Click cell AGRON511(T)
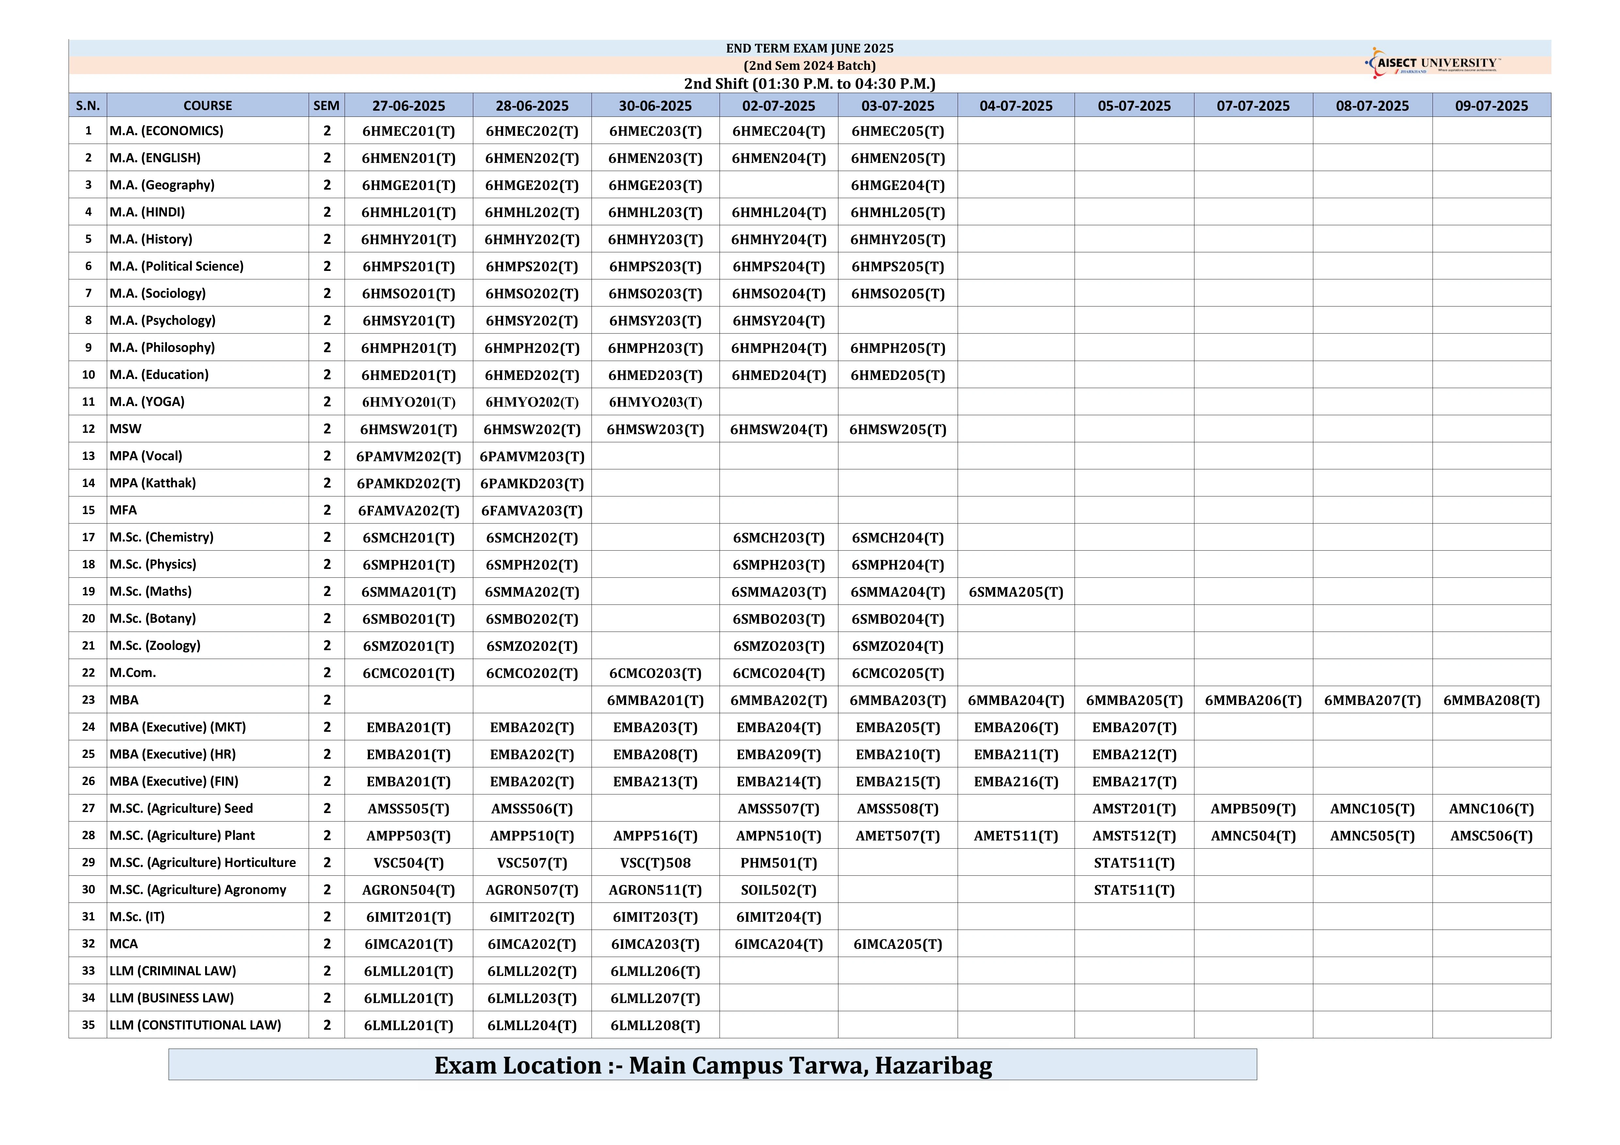1620x1145 pixels. [x=656, y=890]
